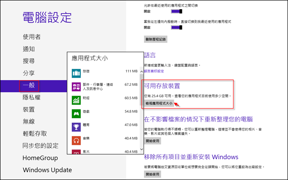Click the 旅遊 app name
This screenshot has width=288, height=180.
(x=86, y=71)
